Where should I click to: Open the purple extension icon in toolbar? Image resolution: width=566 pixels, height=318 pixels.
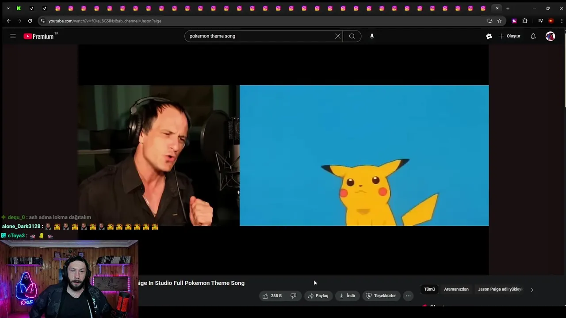pos(514,21)
